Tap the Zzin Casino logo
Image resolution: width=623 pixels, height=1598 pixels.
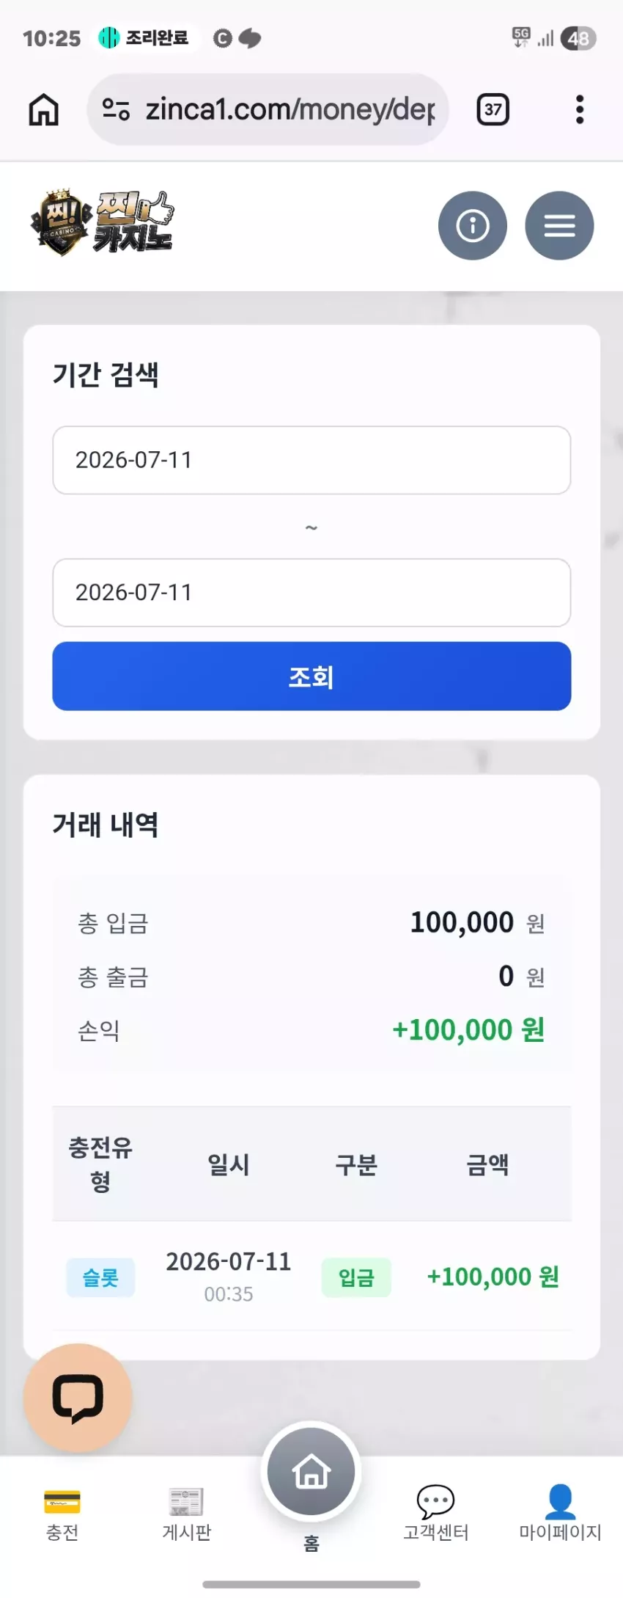[103, 223]
